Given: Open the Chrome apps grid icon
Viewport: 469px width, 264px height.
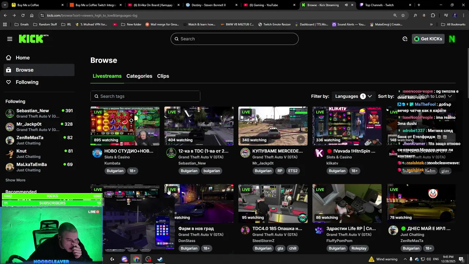Looking at the screenshot, I should click(5, 25).
